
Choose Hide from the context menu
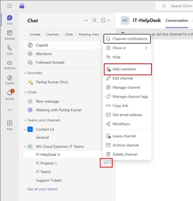(x=127, y=57)
